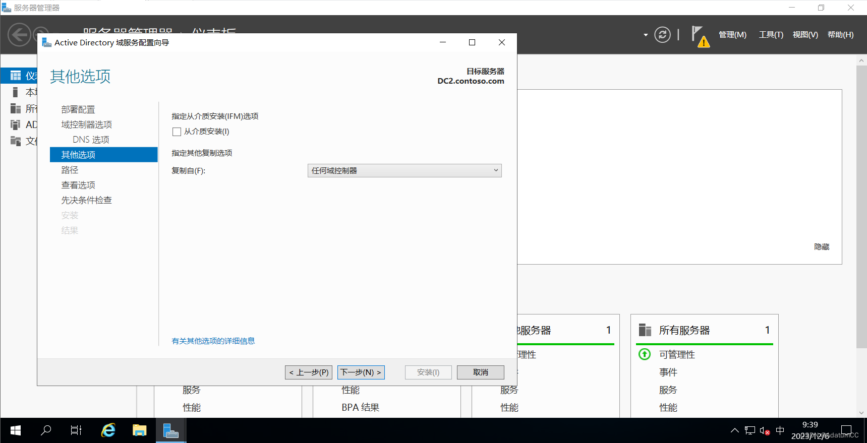Click the 所有服务器 tile server icon
The image size is (867, 443).
(645, 330)
